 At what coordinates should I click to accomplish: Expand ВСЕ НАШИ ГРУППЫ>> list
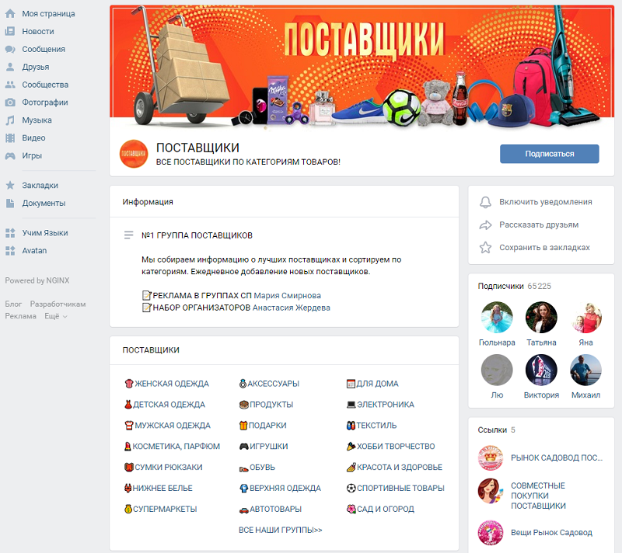[281, 530]
